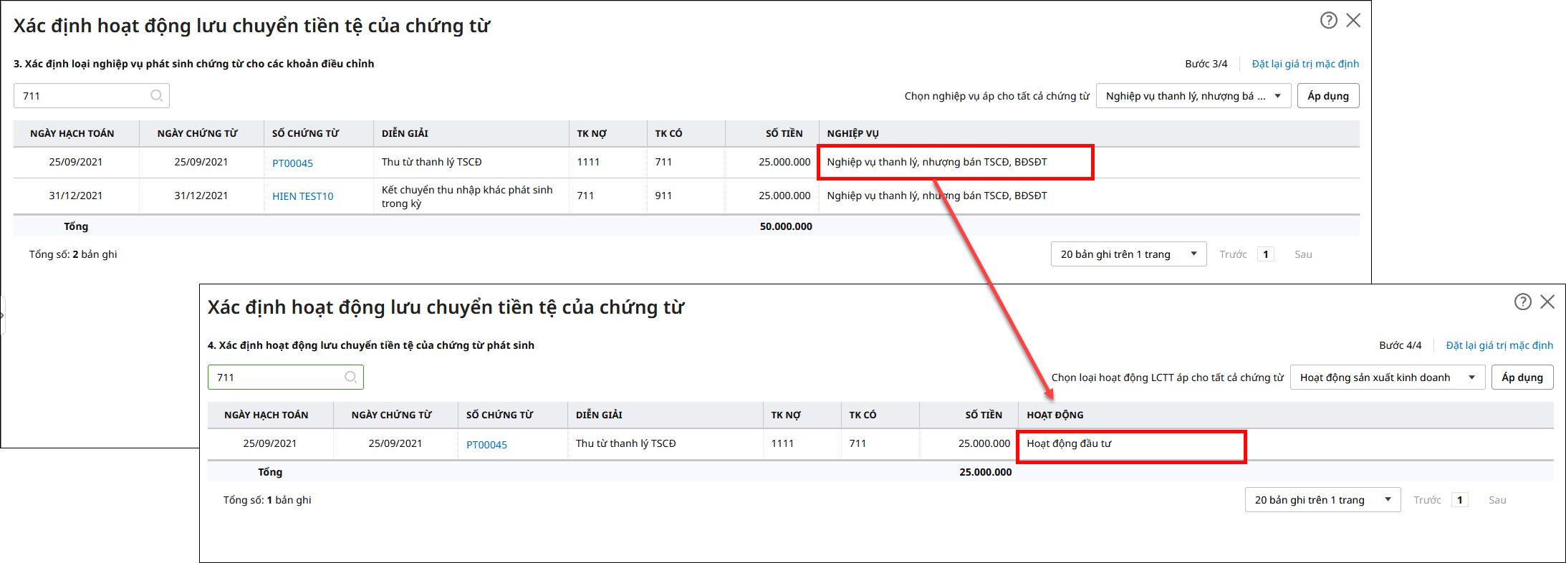
Task: Click search magnifier icon in lower dialog
Action: point(350,377)
